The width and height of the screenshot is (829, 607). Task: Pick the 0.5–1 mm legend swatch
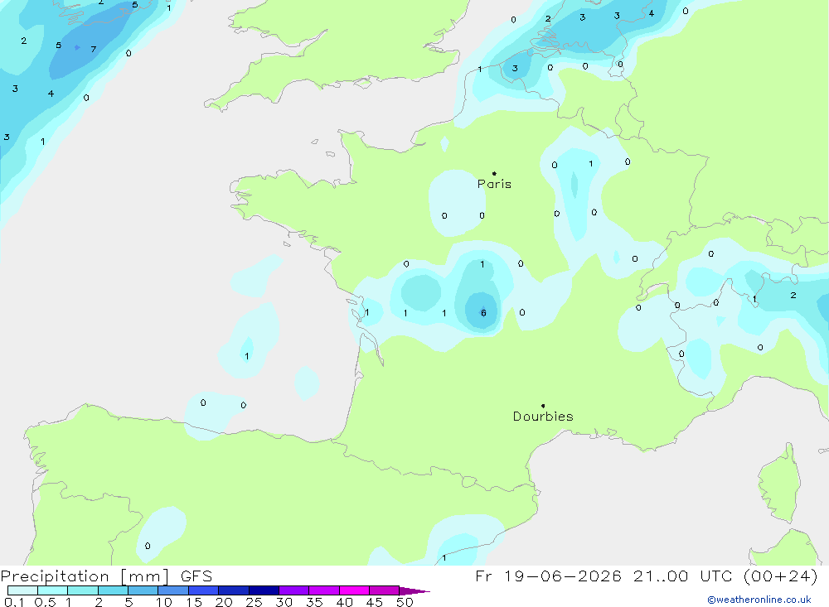pyautogui.click(x=53, y=590)
